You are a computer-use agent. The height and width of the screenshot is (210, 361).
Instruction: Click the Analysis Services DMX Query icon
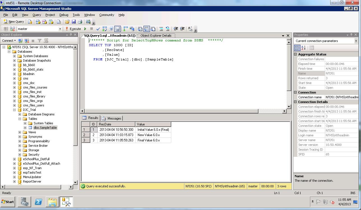(44, 22)
